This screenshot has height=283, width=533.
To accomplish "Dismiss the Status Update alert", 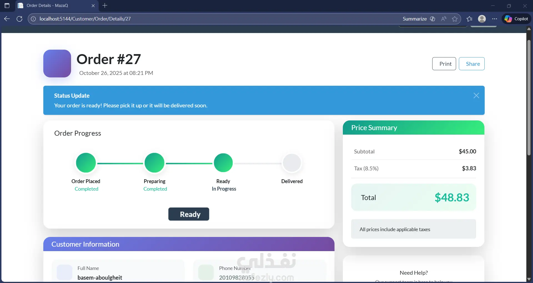I will click(x=476, y=95).
